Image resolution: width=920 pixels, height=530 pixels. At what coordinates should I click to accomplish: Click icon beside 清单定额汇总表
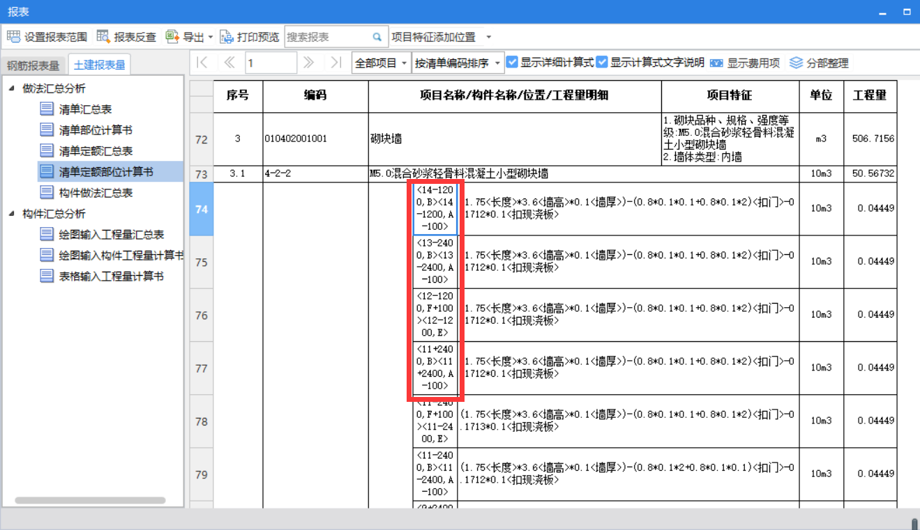click(47, 150)
